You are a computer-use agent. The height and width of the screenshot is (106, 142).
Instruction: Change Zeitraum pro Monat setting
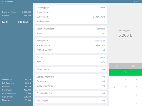tap(71, 57)
